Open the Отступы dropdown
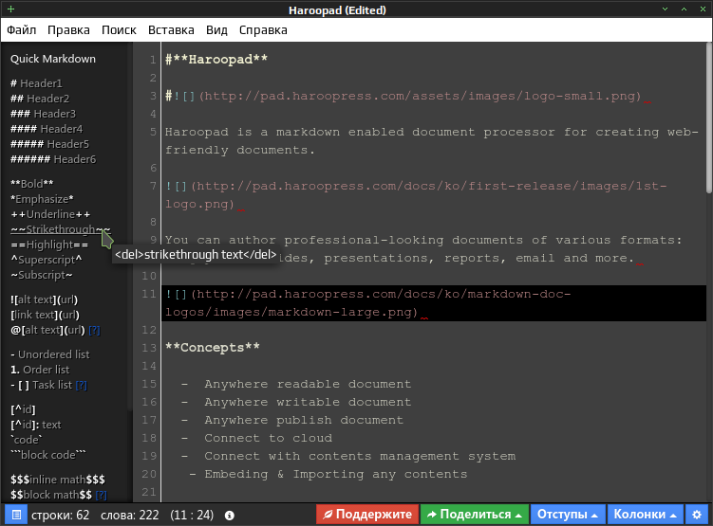 568,515
